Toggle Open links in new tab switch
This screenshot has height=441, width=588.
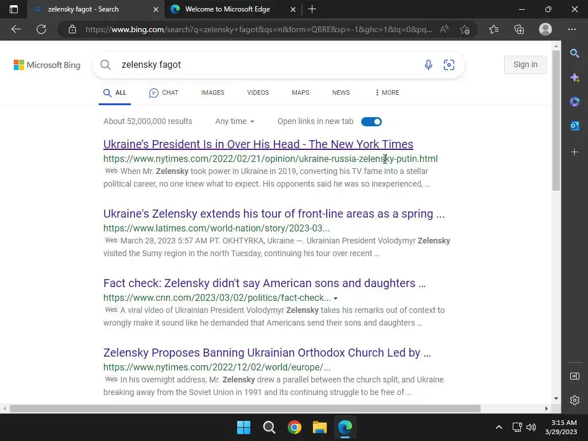372,122
